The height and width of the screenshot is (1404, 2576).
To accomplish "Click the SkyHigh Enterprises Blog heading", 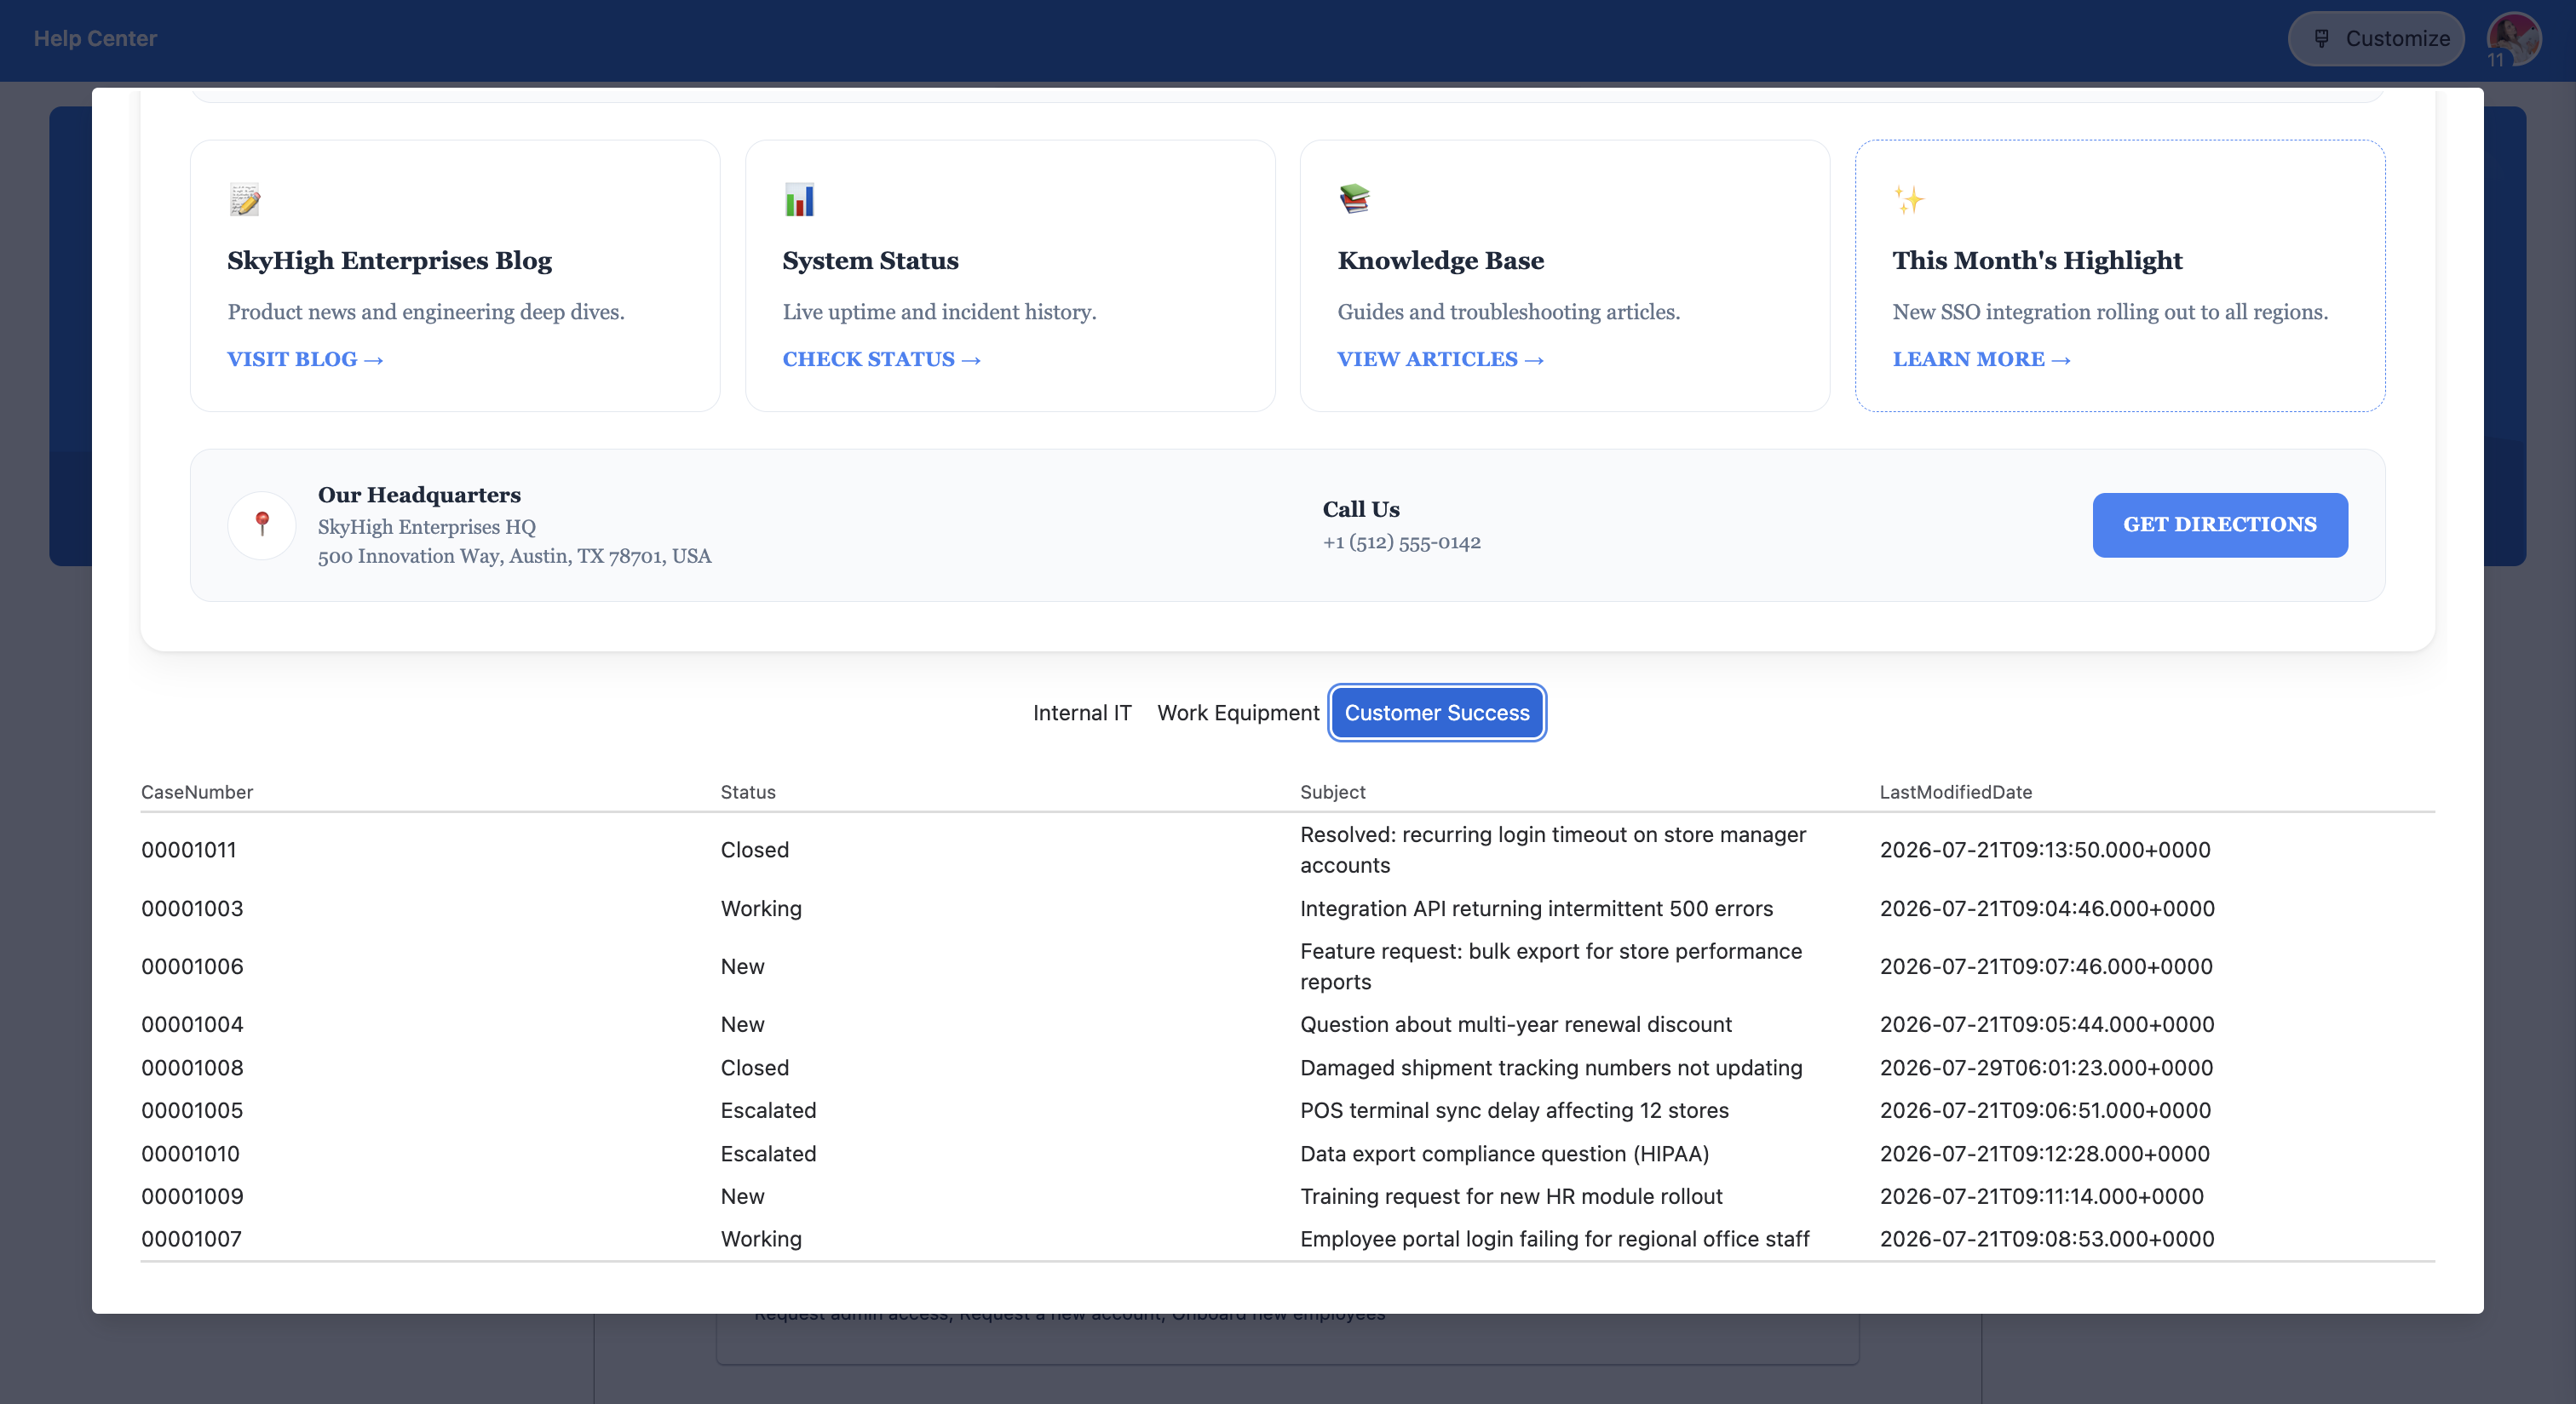I will pyautogui.click(x=389, y=260).
